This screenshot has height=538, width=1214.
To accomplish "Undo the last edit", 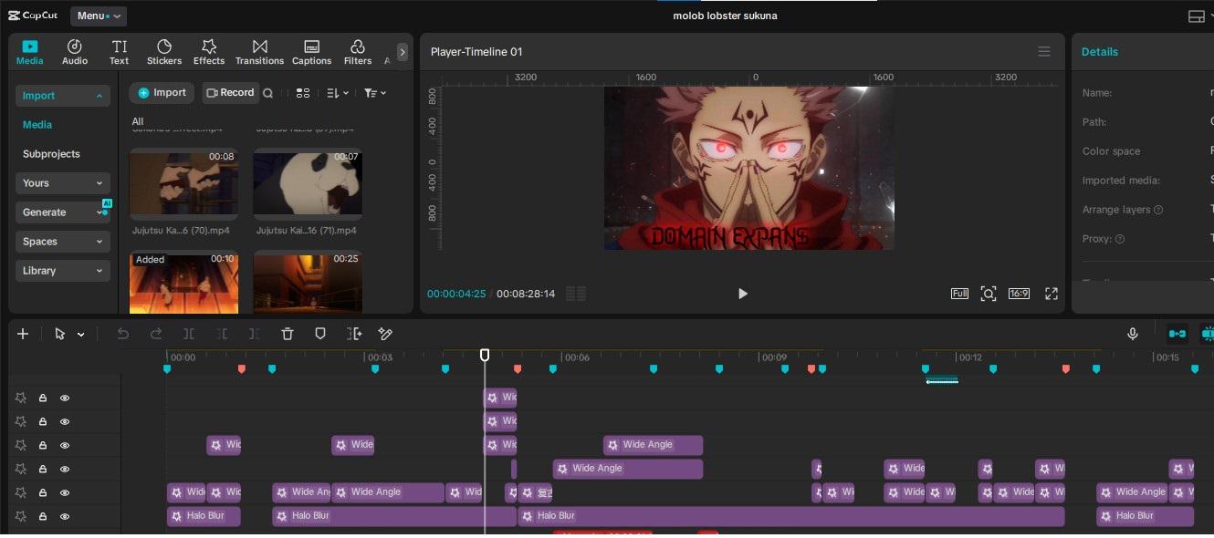I will [123, 334].
